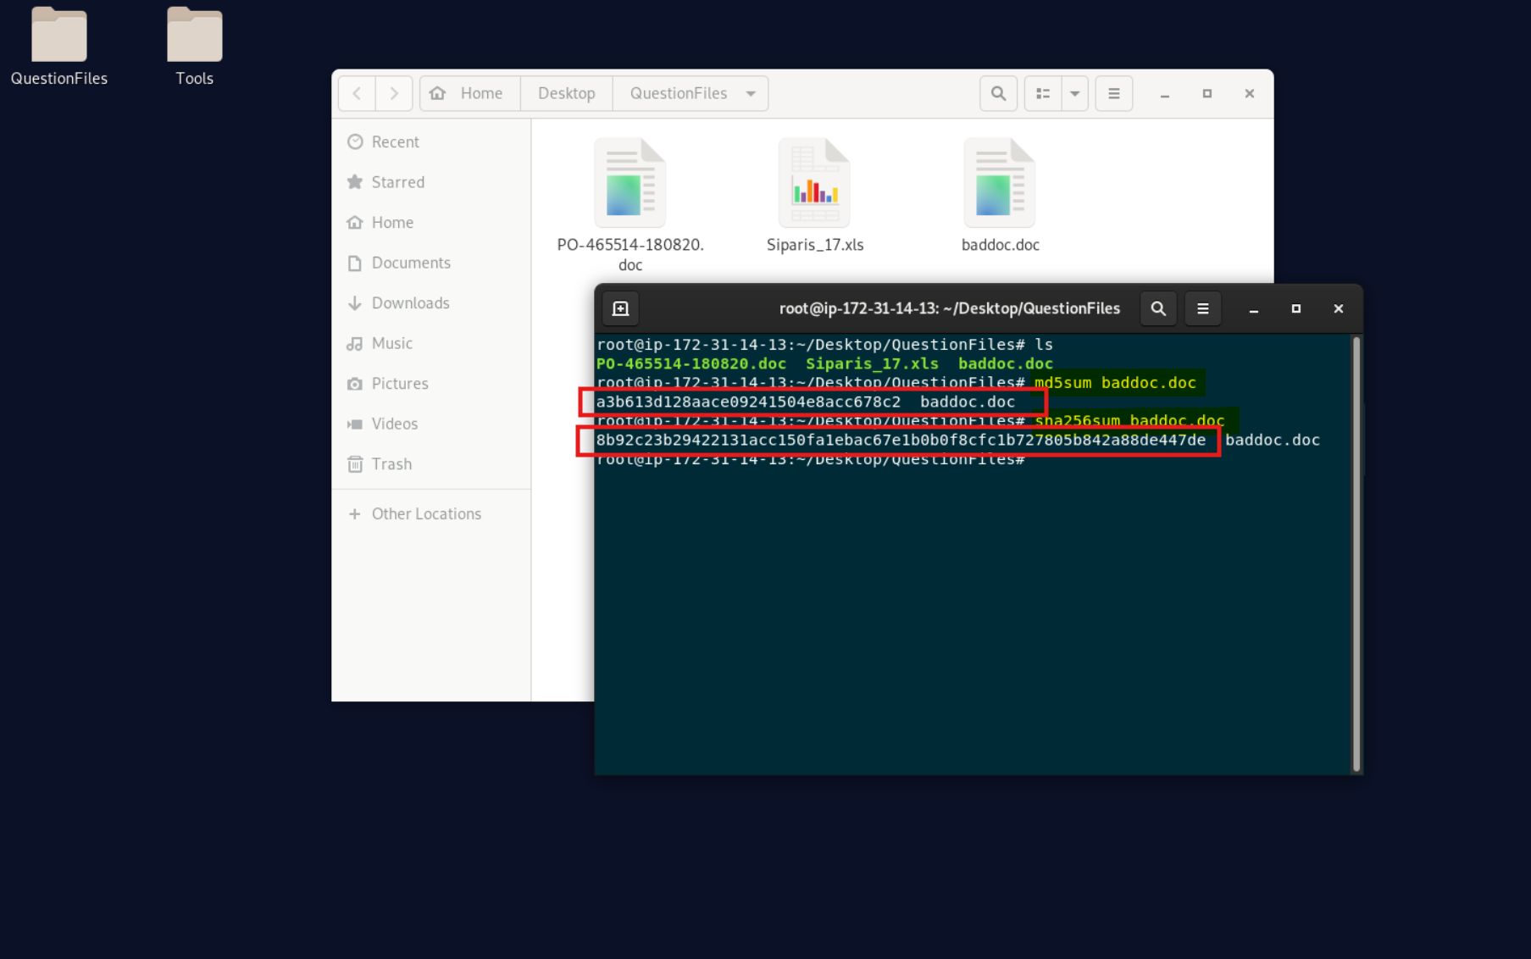Click the sha256sum baddoc.doc command

click(1129, 421)
